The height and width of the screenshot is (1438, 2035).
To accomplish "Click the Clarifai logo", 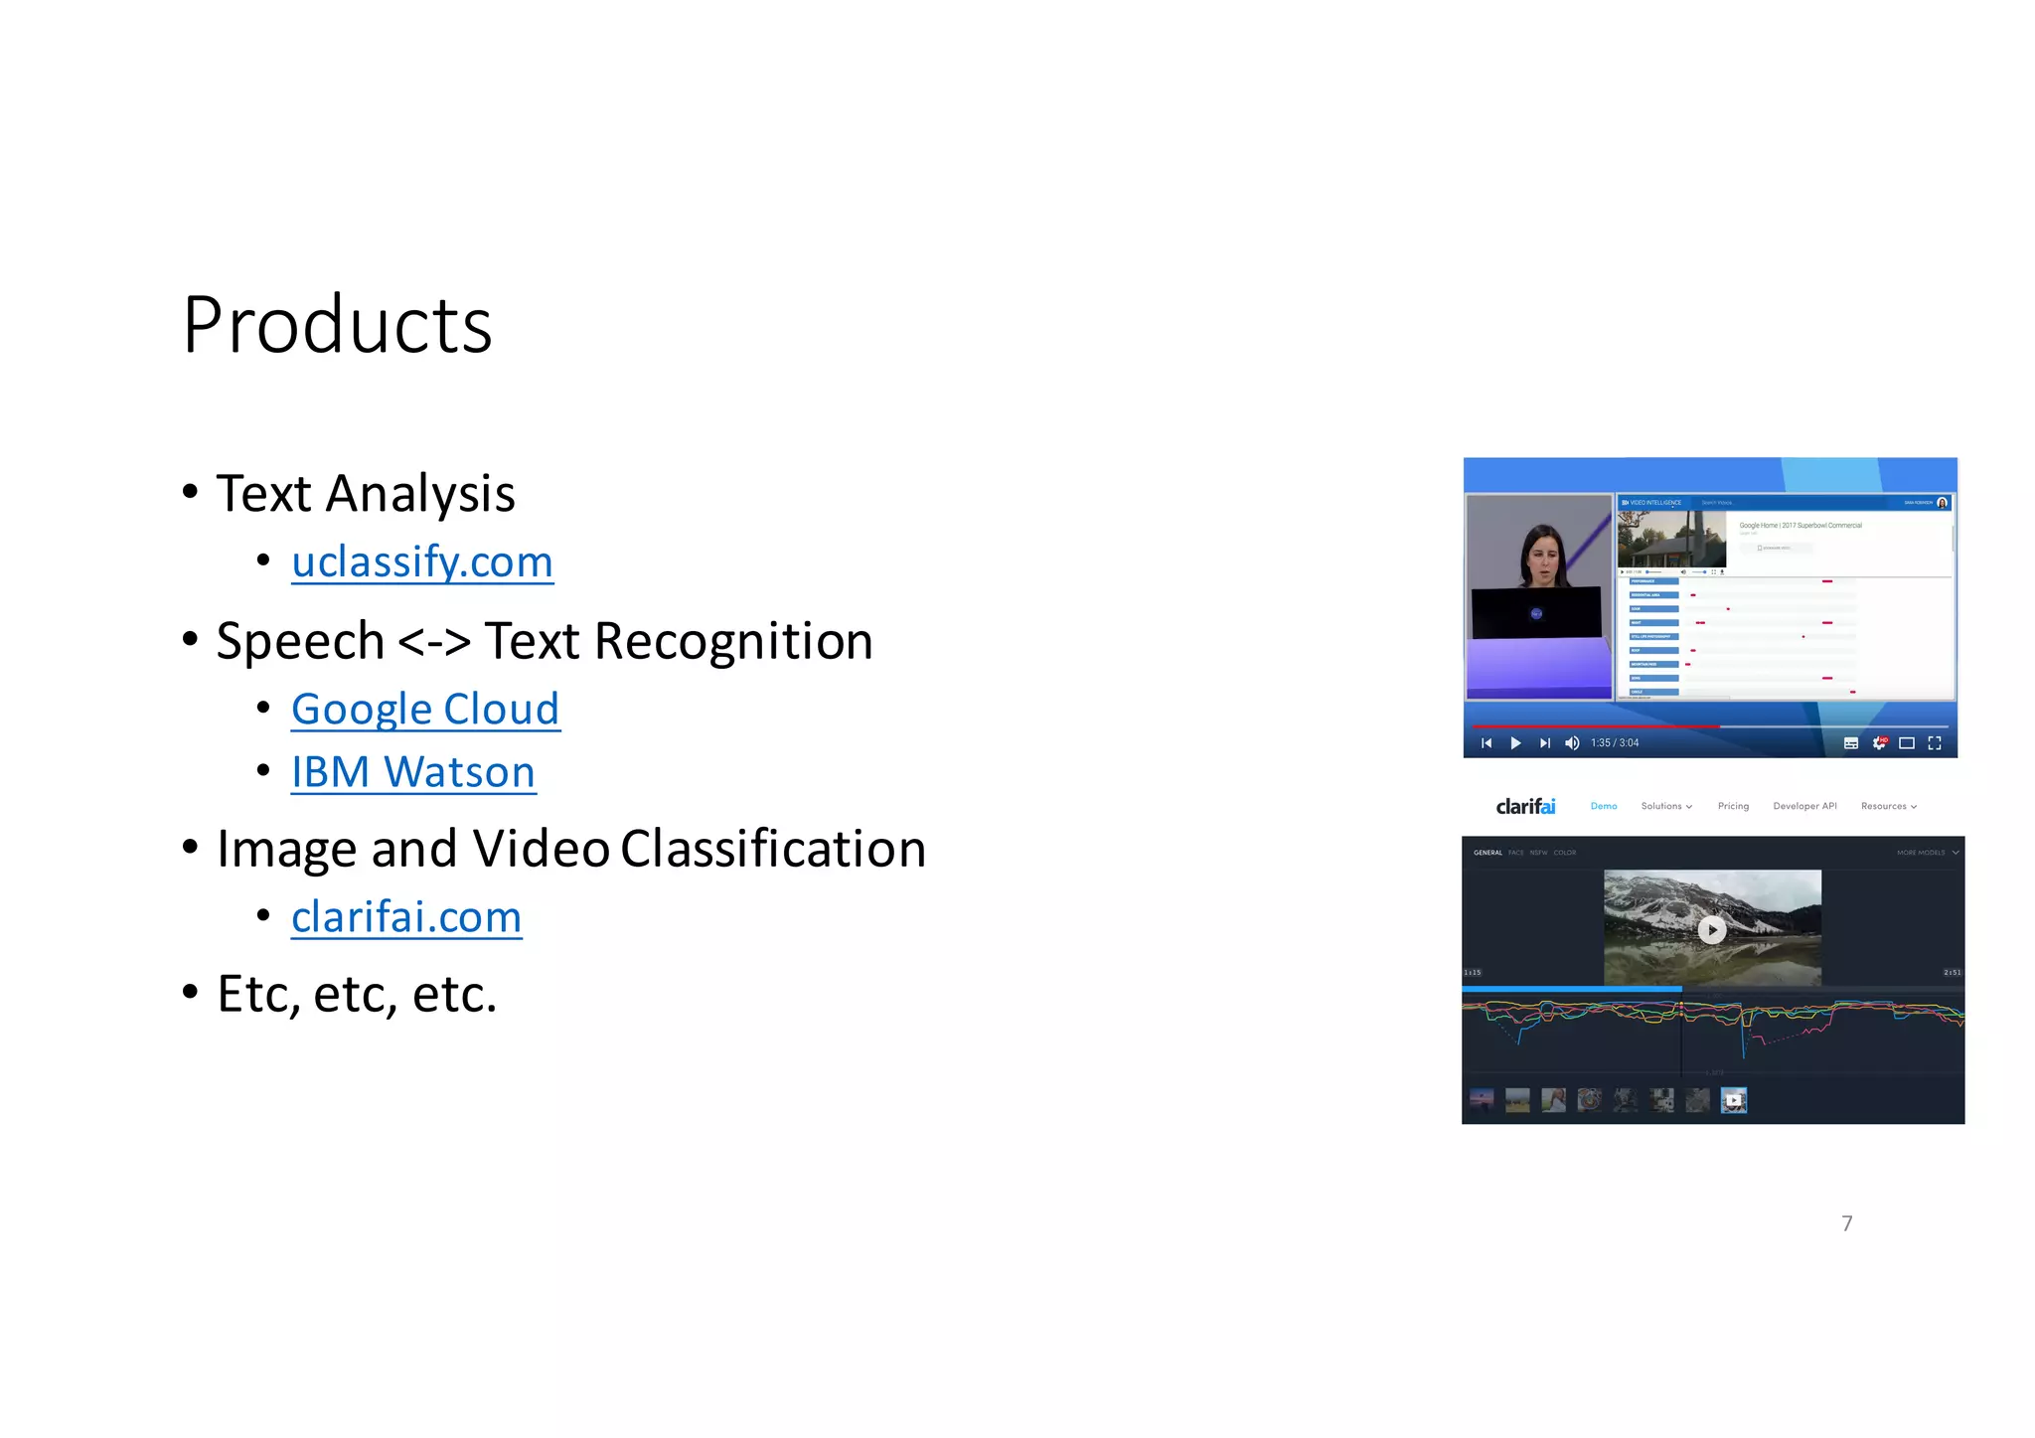I will pos(1525,806).
